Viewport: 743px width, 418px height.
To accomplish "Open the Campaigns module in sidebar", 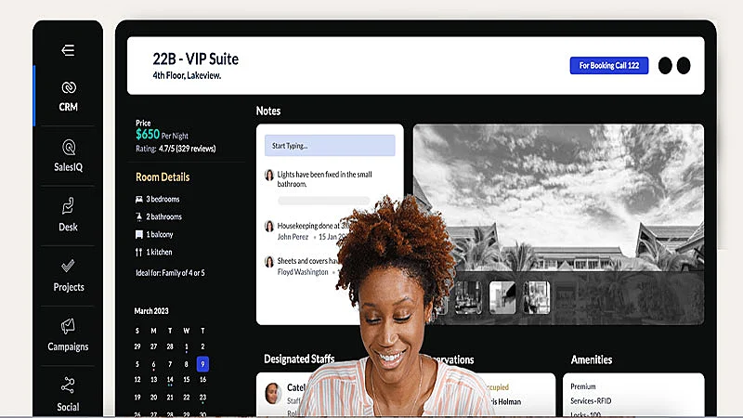I will pos(68,335).
